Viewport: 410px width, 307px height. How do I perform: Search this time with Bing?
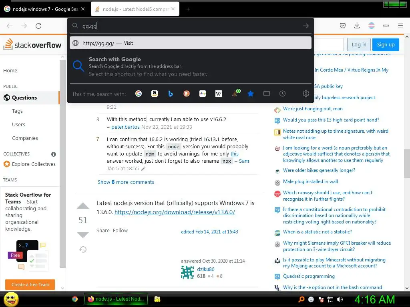[x=171, y=94]
